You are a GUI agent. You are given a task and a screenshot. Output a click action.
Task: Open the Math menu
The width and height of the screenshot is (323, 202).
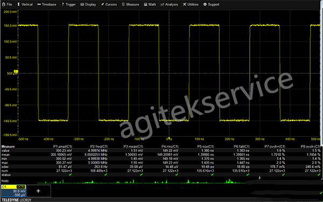click(x=150, y=4)
